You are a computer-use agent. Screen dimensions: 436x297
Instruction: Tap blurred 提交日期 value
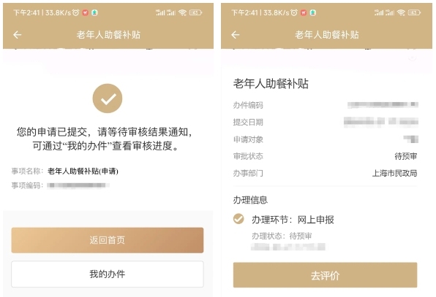click(x=381, y=121)
